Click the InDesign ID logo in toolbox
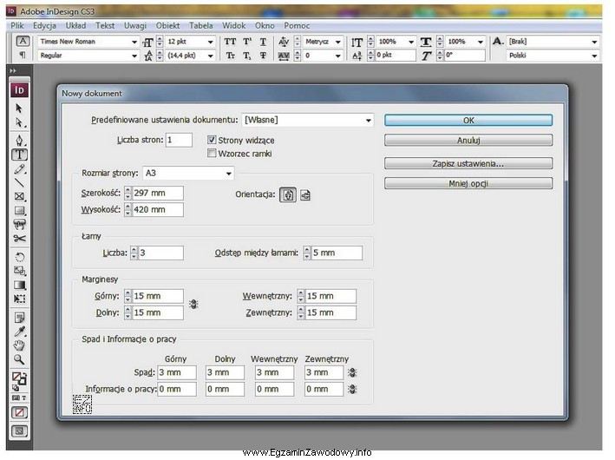The width and height of the screenshot is (615, 460). [x=19, y=90]
